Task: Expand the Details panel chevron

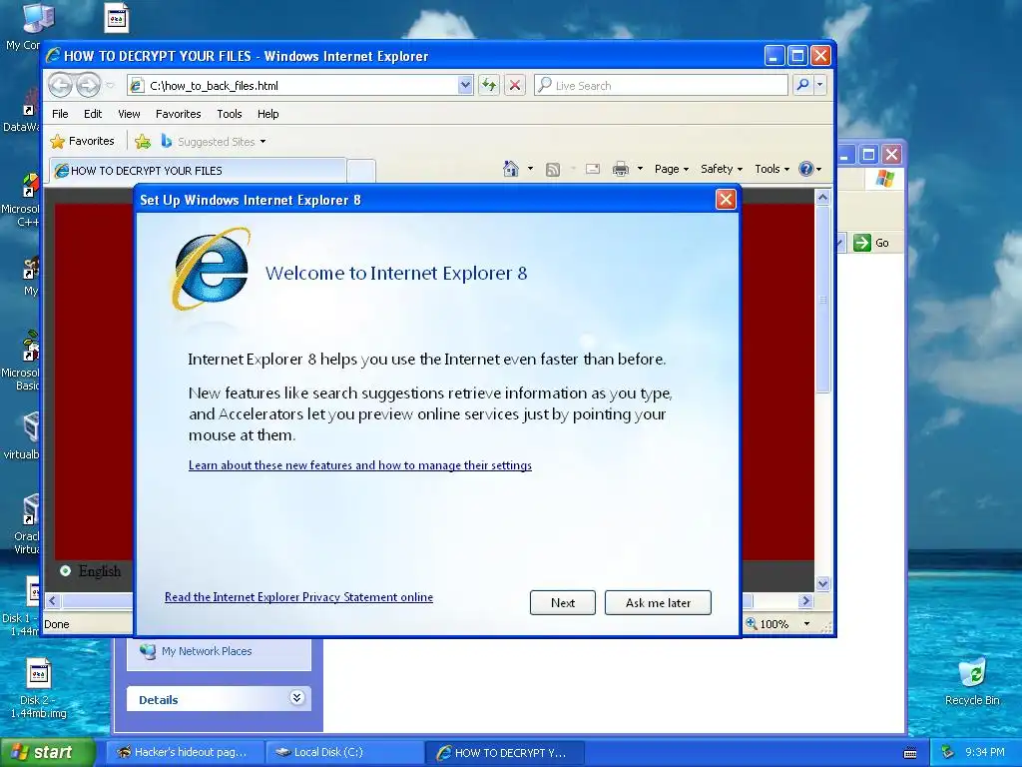Action: (296, 698)
